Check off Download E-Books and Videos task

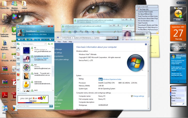tap(137, 25)
